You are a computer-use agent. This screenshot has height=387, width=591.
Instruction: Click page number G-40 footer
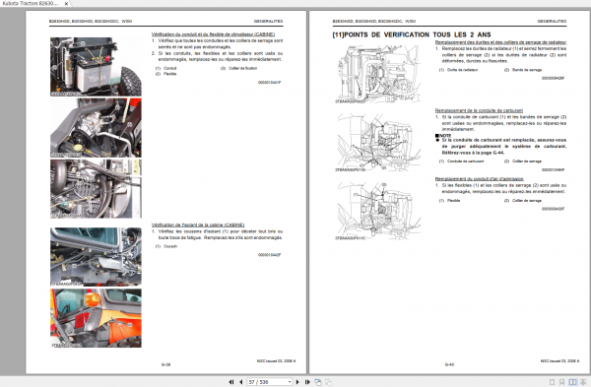tap(450, 364)
